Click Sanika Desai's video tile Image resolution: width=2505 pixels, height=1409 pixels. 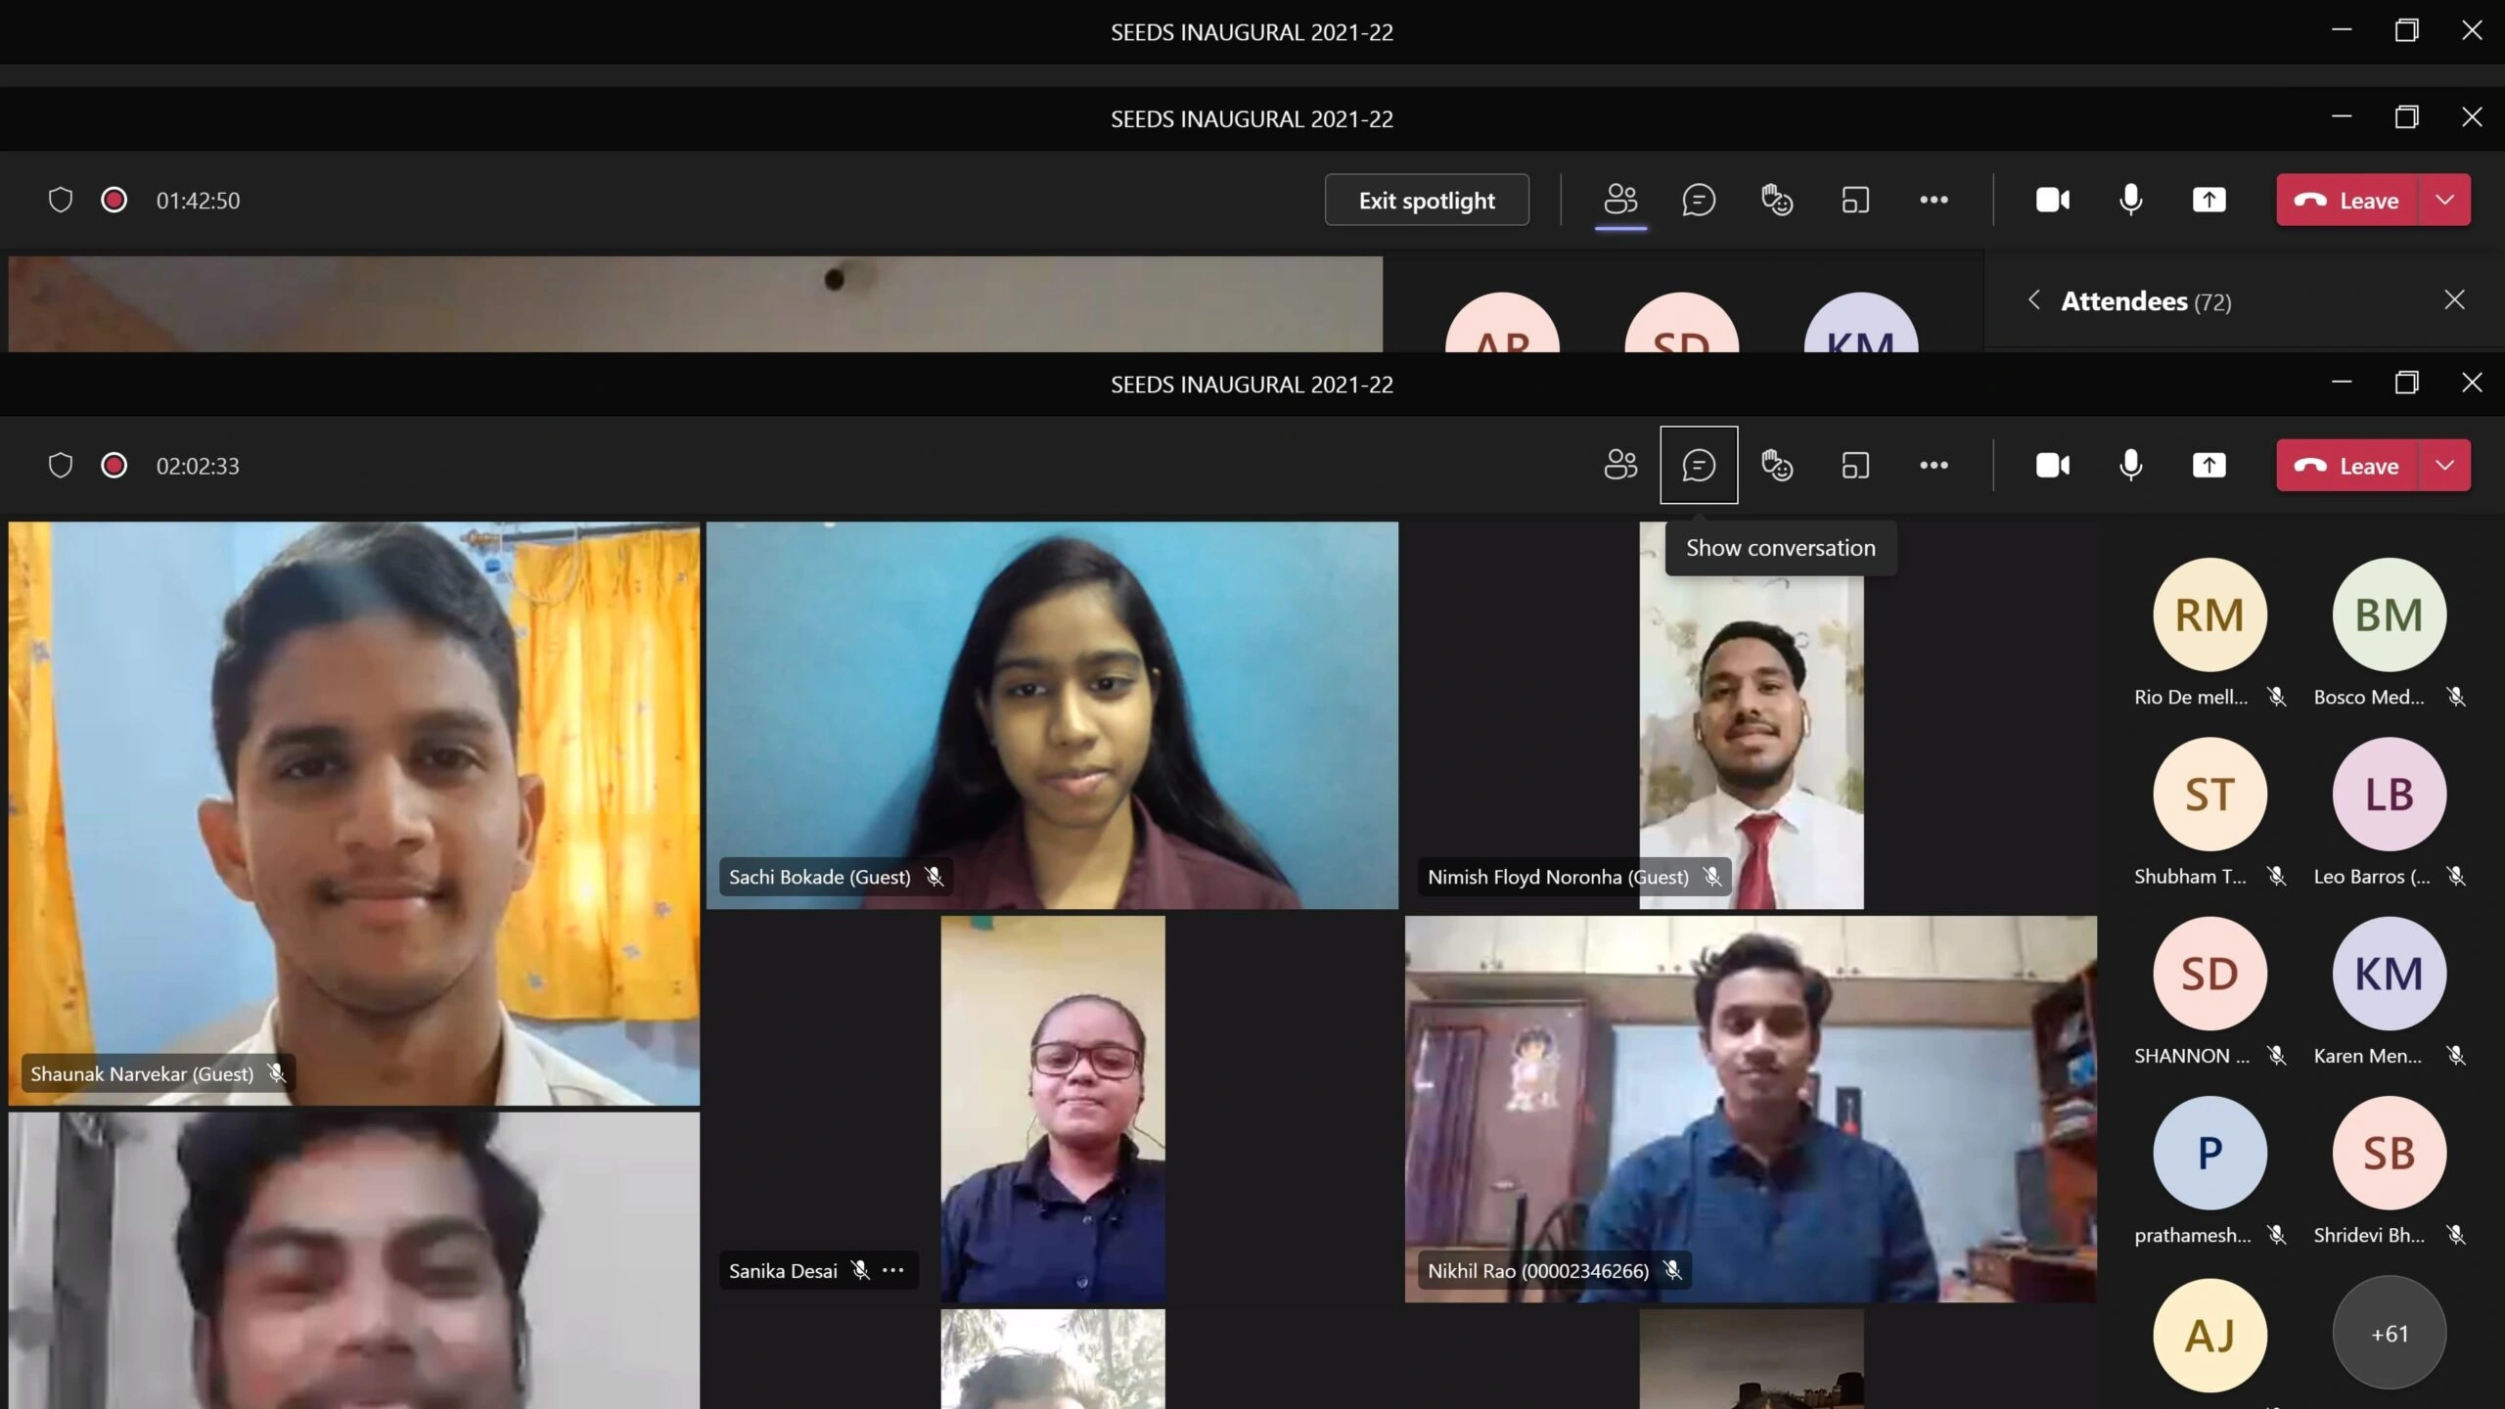pos(1052,1109)
